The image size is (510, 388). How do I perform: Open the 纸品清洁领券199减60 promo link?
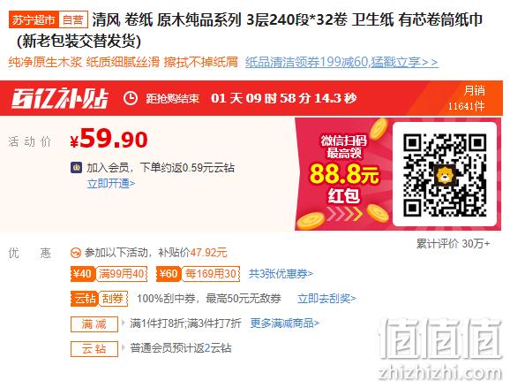pos(341,62)
